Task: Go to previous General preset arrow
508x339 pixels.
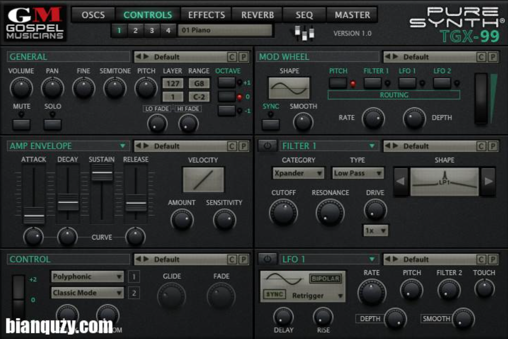Action: tap(138, 57)
